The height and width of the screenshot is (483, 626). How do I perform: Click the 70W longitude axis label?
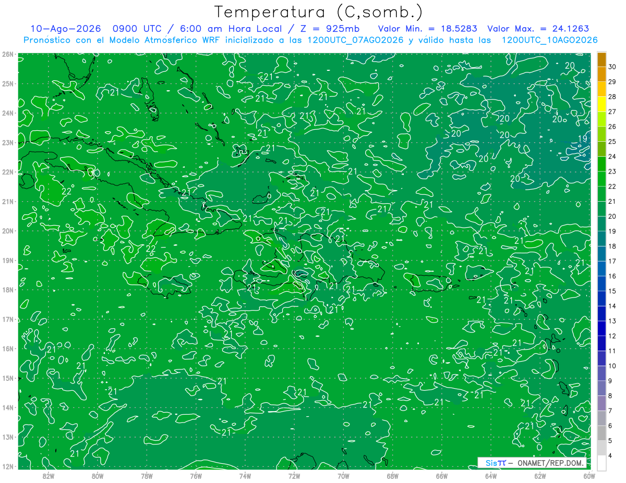(x=343, y=476)
